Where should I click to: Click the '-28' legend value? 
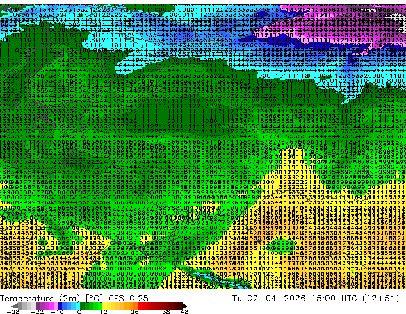(x=13, y=311)
